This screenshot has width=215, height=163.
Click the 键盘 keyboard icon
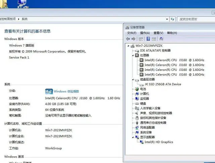pos(137,104)
